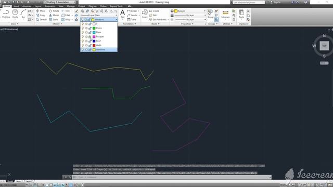Viewport: 333px width, 187px height.
Task: Collapse the layer dropdown showing Windows
Action: point(116,20)
